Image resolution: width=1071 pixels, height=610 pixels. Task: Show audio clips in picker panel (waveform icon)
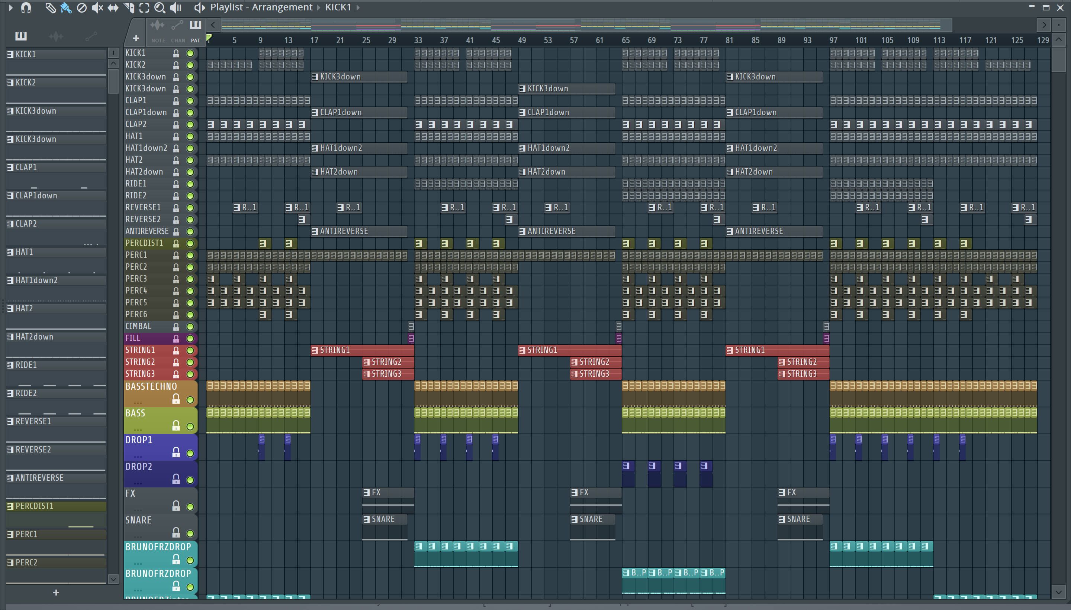coord(56,36)
